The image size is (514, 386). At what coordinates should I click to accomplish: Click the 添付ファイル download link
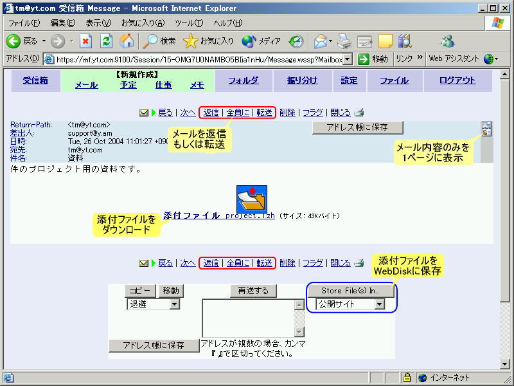point(191,216)
